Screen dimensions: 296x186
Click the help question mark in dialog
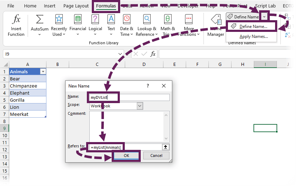[x=148, y=86]
